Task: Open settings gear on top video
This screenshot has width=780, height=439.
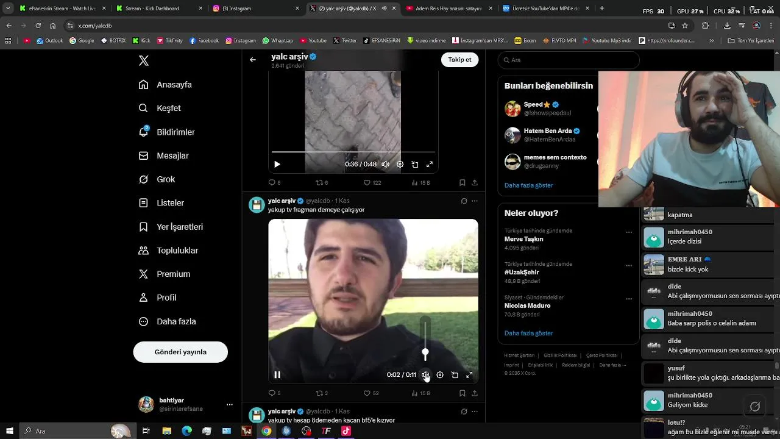Action: (x=400, y=164)
